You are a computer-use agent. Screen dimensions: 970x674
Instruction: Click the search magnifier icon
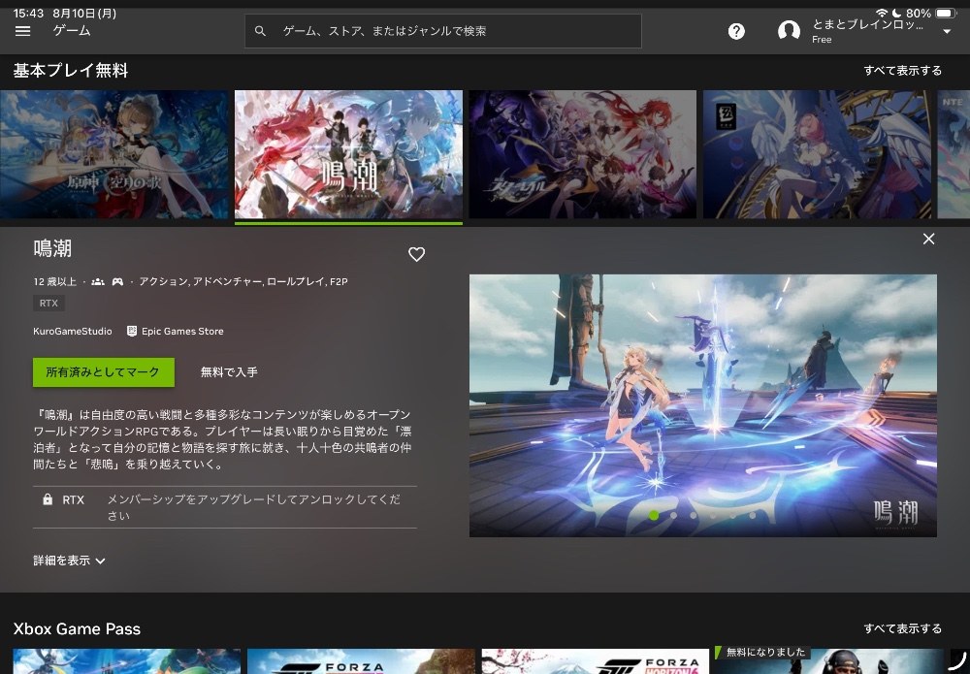click(260, 31)
